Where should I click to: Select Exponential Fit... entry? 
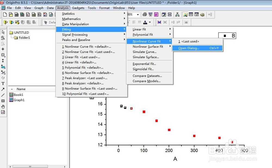tap(150, 64)
